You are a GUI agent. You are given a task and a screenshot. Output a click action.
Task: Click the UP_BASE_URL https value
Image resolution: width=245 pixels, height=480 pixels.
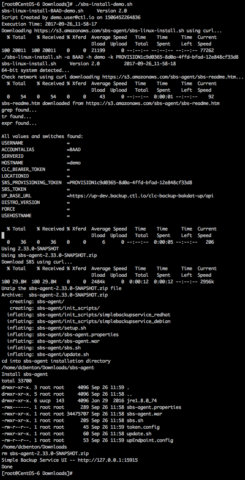click(141, 195)
